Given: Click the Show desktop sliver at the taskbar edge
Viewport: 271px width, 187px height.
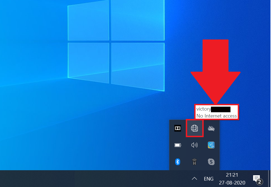Looking at the screenshot, I should [x=270, y=179].
